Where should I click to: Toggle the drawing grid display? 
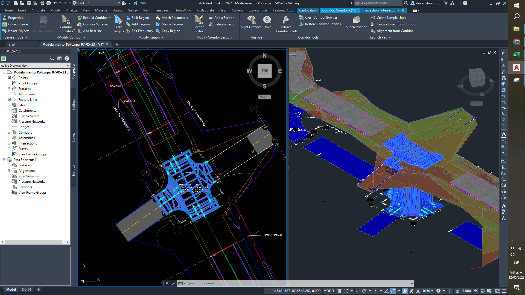pyautogui.click(x=339, y=291)
